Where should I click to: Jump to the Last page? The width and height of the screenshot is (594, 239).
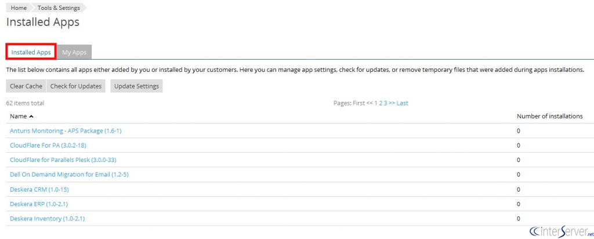point(403,103)
